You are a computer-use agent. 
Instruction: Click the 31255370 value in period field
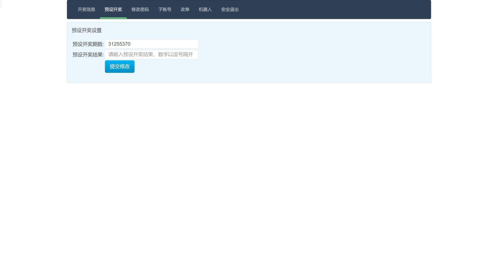tap(119, 44)
